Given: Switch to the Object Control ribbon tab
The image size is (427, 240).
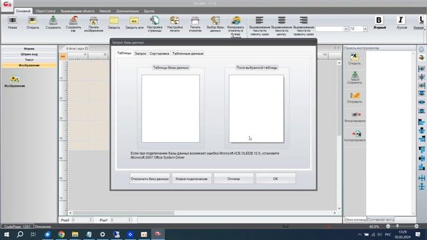Looking at the screenshot, I should tap(45, 11).
